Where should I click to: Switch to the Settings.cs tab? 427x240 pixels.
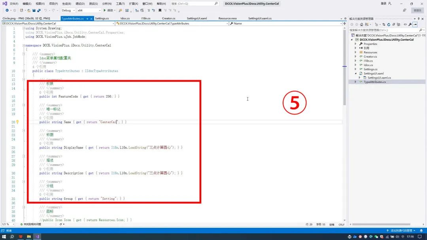pyautogui.click(x=102, y=18)
